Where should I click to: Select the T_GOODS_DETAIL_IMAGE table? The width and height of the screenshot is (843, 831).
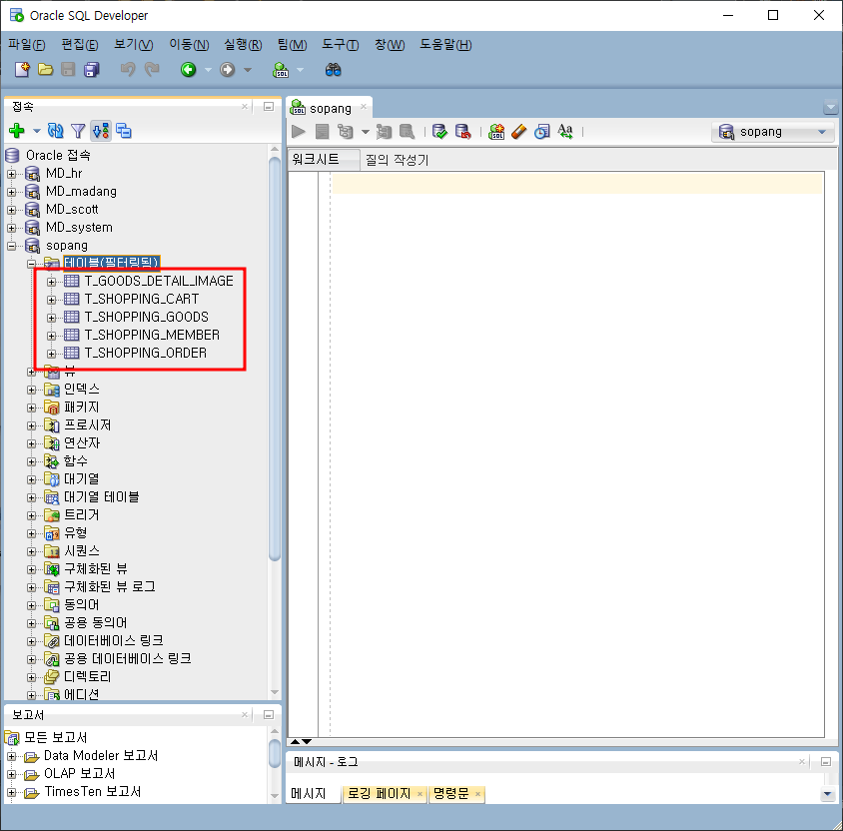coord(159,281)
